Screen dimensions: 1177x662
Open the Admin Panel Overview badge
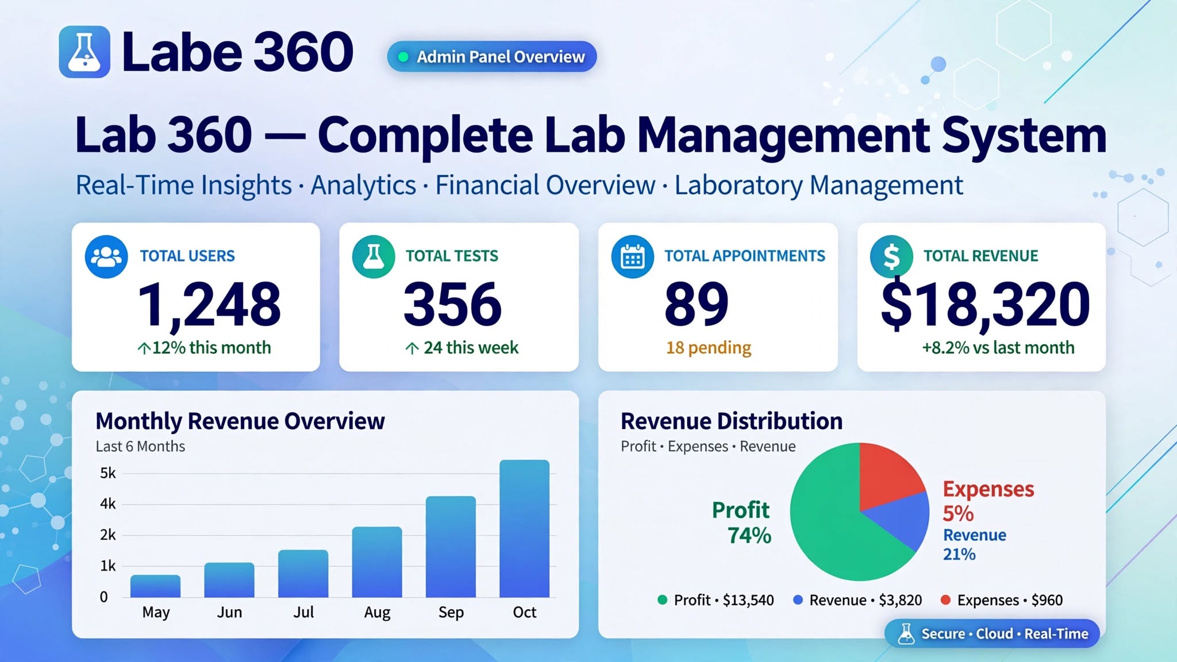[x=492, y=56]
